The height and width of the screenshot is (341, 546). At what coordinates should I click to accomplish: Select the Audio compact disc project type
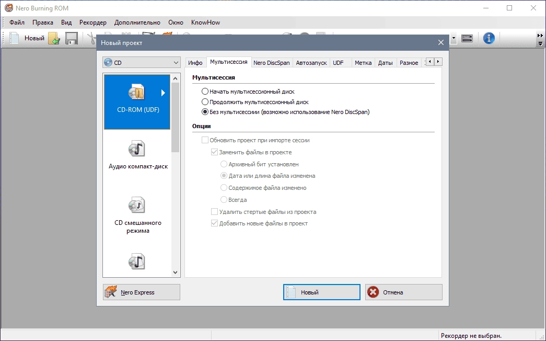[x=138, y=155]
